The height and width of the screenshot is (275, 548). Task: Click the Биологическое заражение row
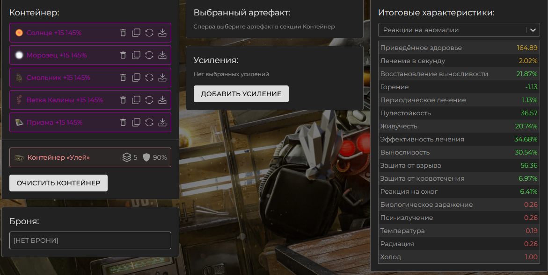459,204
